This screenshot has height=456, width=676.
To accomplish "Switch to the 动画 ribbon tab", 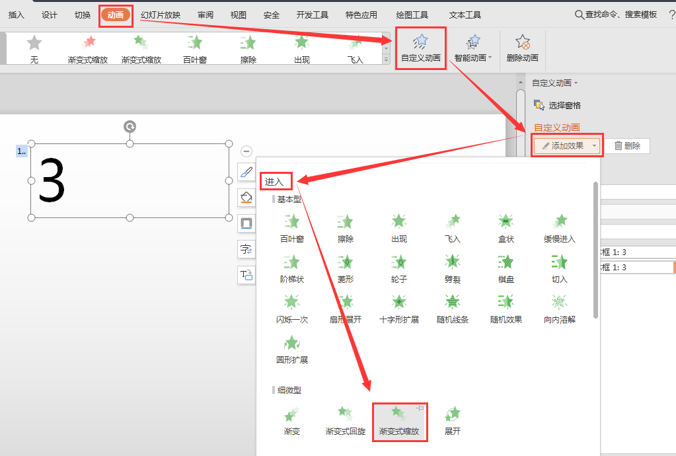I will 116,14.
